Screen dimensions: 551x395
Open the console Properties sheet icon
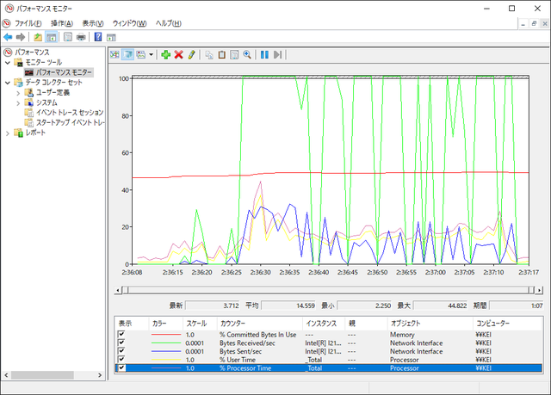[x=68, y=37]
